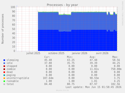
Task: Click total current value 84.48
Action: click(x=48, y=84)
